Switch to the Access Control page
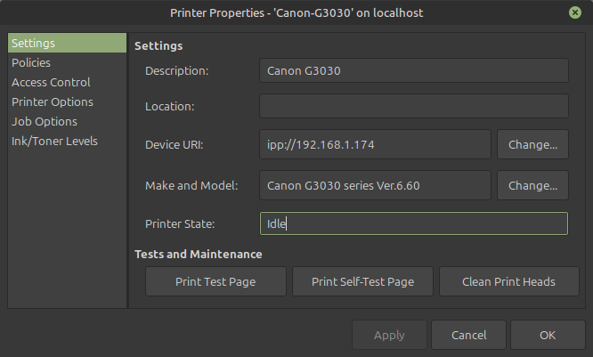 [51, 83]
